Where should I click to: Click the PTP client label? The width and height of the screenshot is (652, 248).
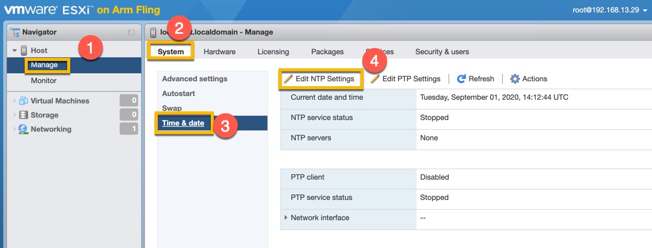pos(308,177)
